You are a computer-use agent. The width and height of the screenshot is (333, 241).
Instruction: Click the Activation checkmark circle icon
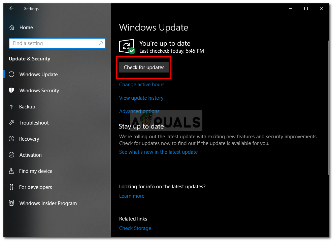(11, 155)
